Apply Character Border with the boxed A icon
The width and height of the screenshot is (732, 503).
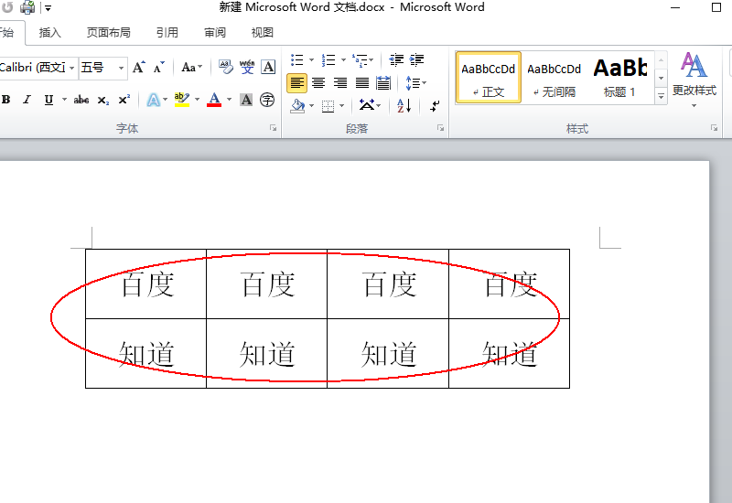coord(268,67)
